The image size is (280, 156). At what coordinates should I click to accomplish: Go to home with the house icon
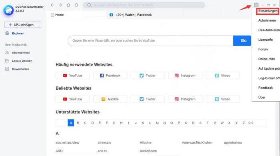coord(68,5)
